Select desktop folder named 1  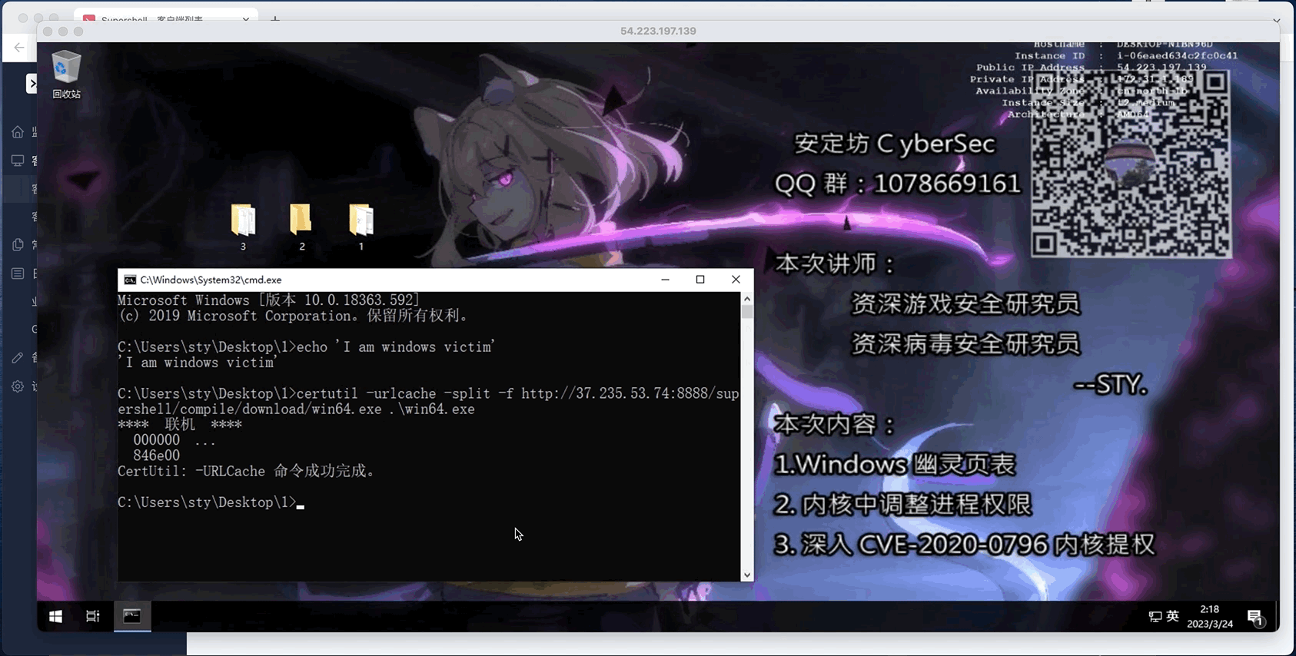tap(361, 227)
